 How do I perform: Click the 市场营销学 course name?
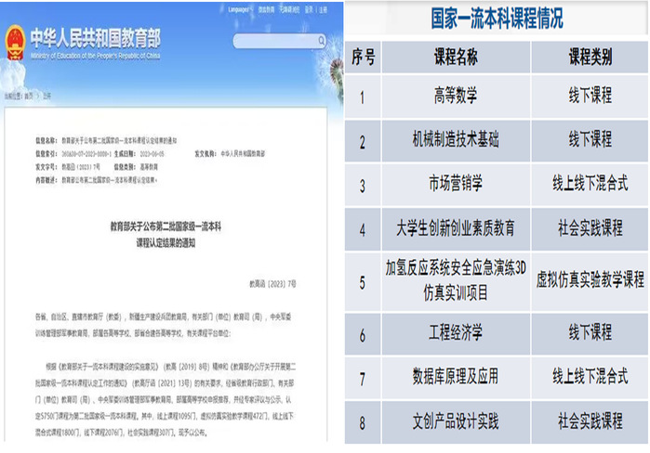coord(456,183)
